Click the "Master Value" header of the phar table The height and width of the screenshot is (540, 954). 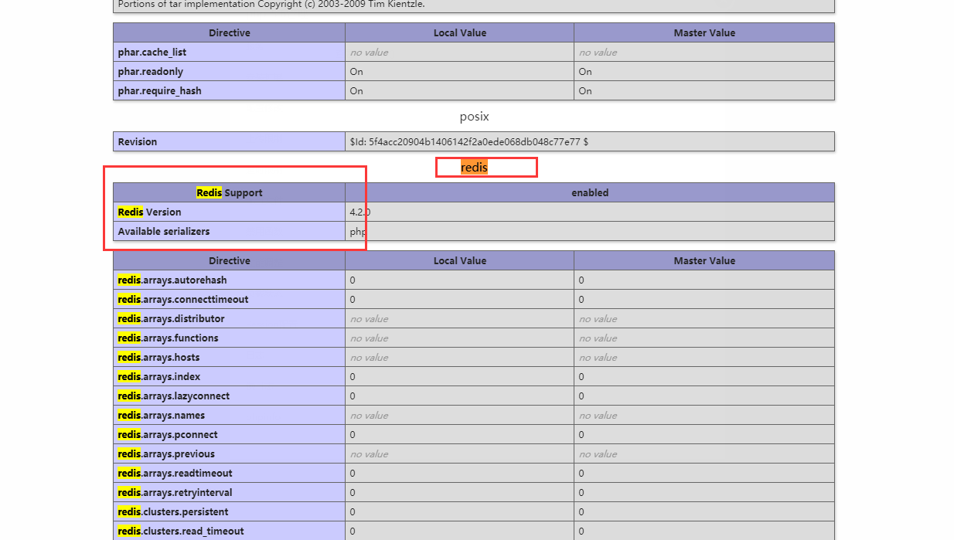tap(704, 33)
